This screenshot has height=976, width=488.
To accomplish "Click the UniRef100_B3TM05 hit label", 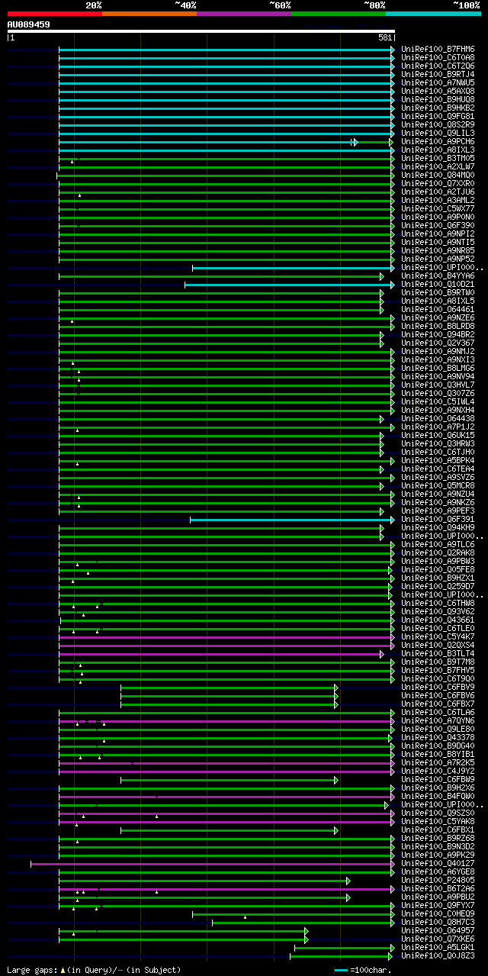I will pyautogui.click(x=438, y=158).
